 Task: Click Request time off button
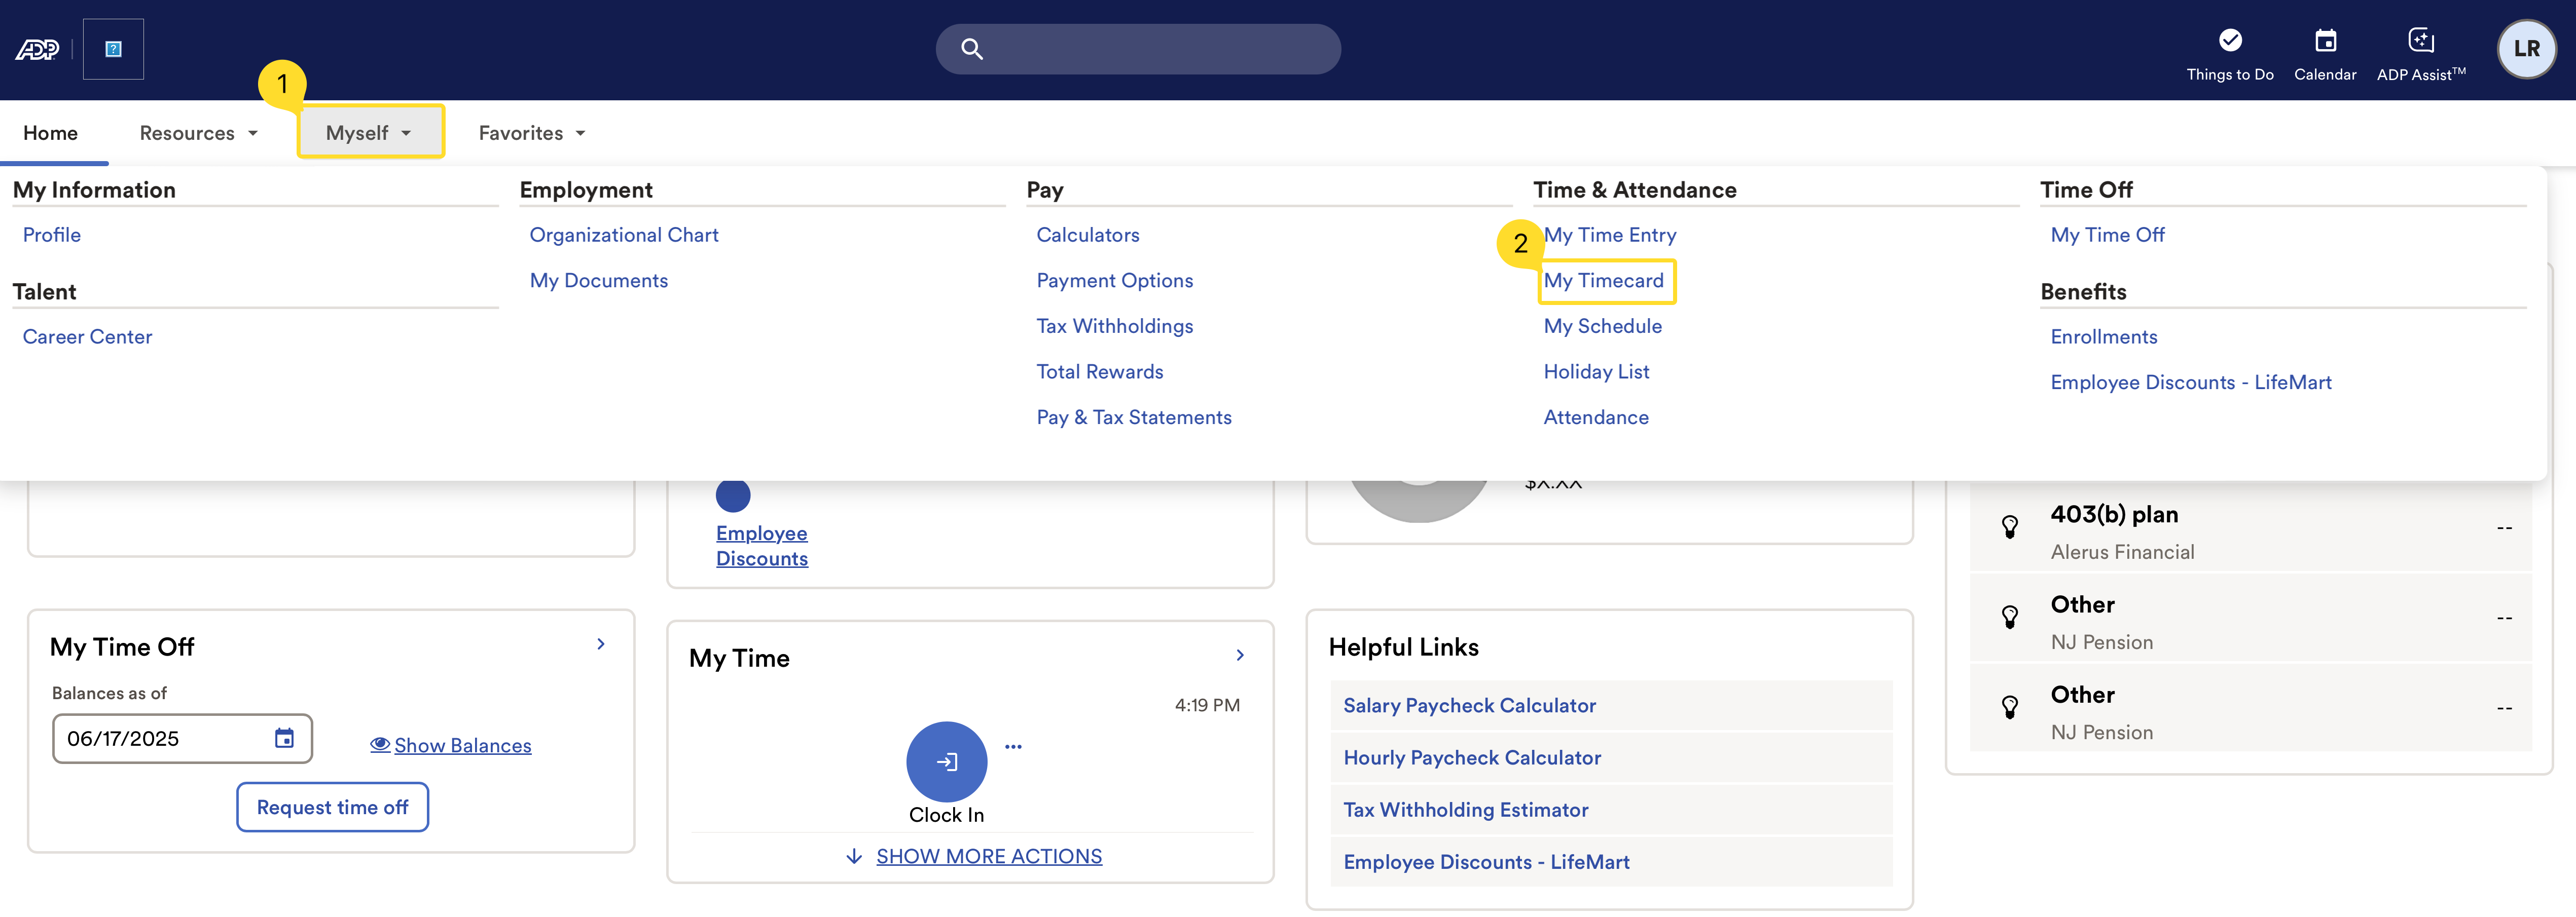coord(332,807)
